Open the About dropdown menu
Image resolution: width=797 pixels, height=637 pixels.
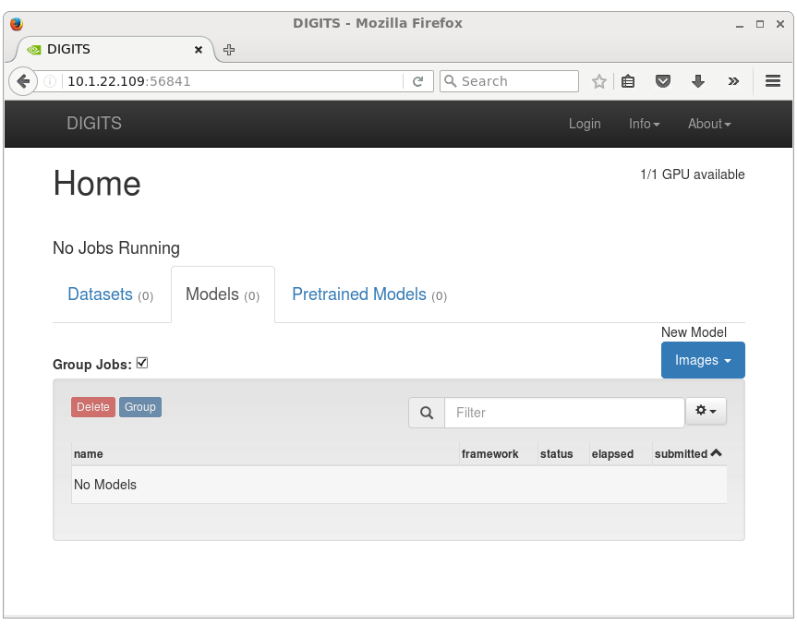[x=708, y=124]
